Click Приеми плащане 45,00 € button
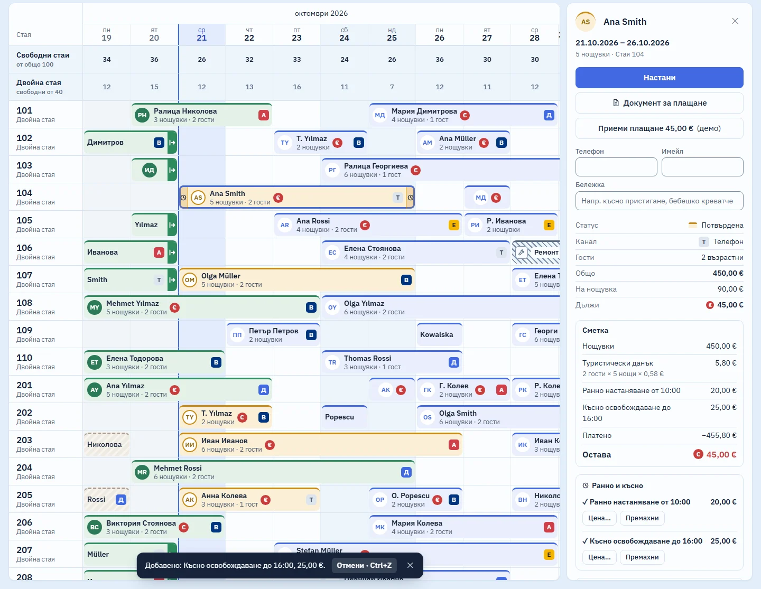Screen dimensions: 761x589 pos(660,128)
